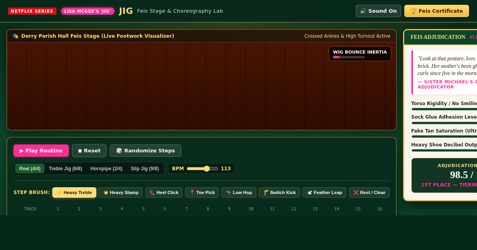
Task: Switch to Slip Jig (9/8) tab
Action: (x=145, y=169)
